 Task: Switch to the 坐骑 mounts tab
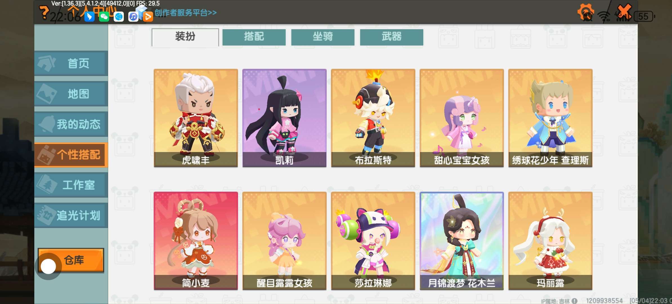pos(323,37)
